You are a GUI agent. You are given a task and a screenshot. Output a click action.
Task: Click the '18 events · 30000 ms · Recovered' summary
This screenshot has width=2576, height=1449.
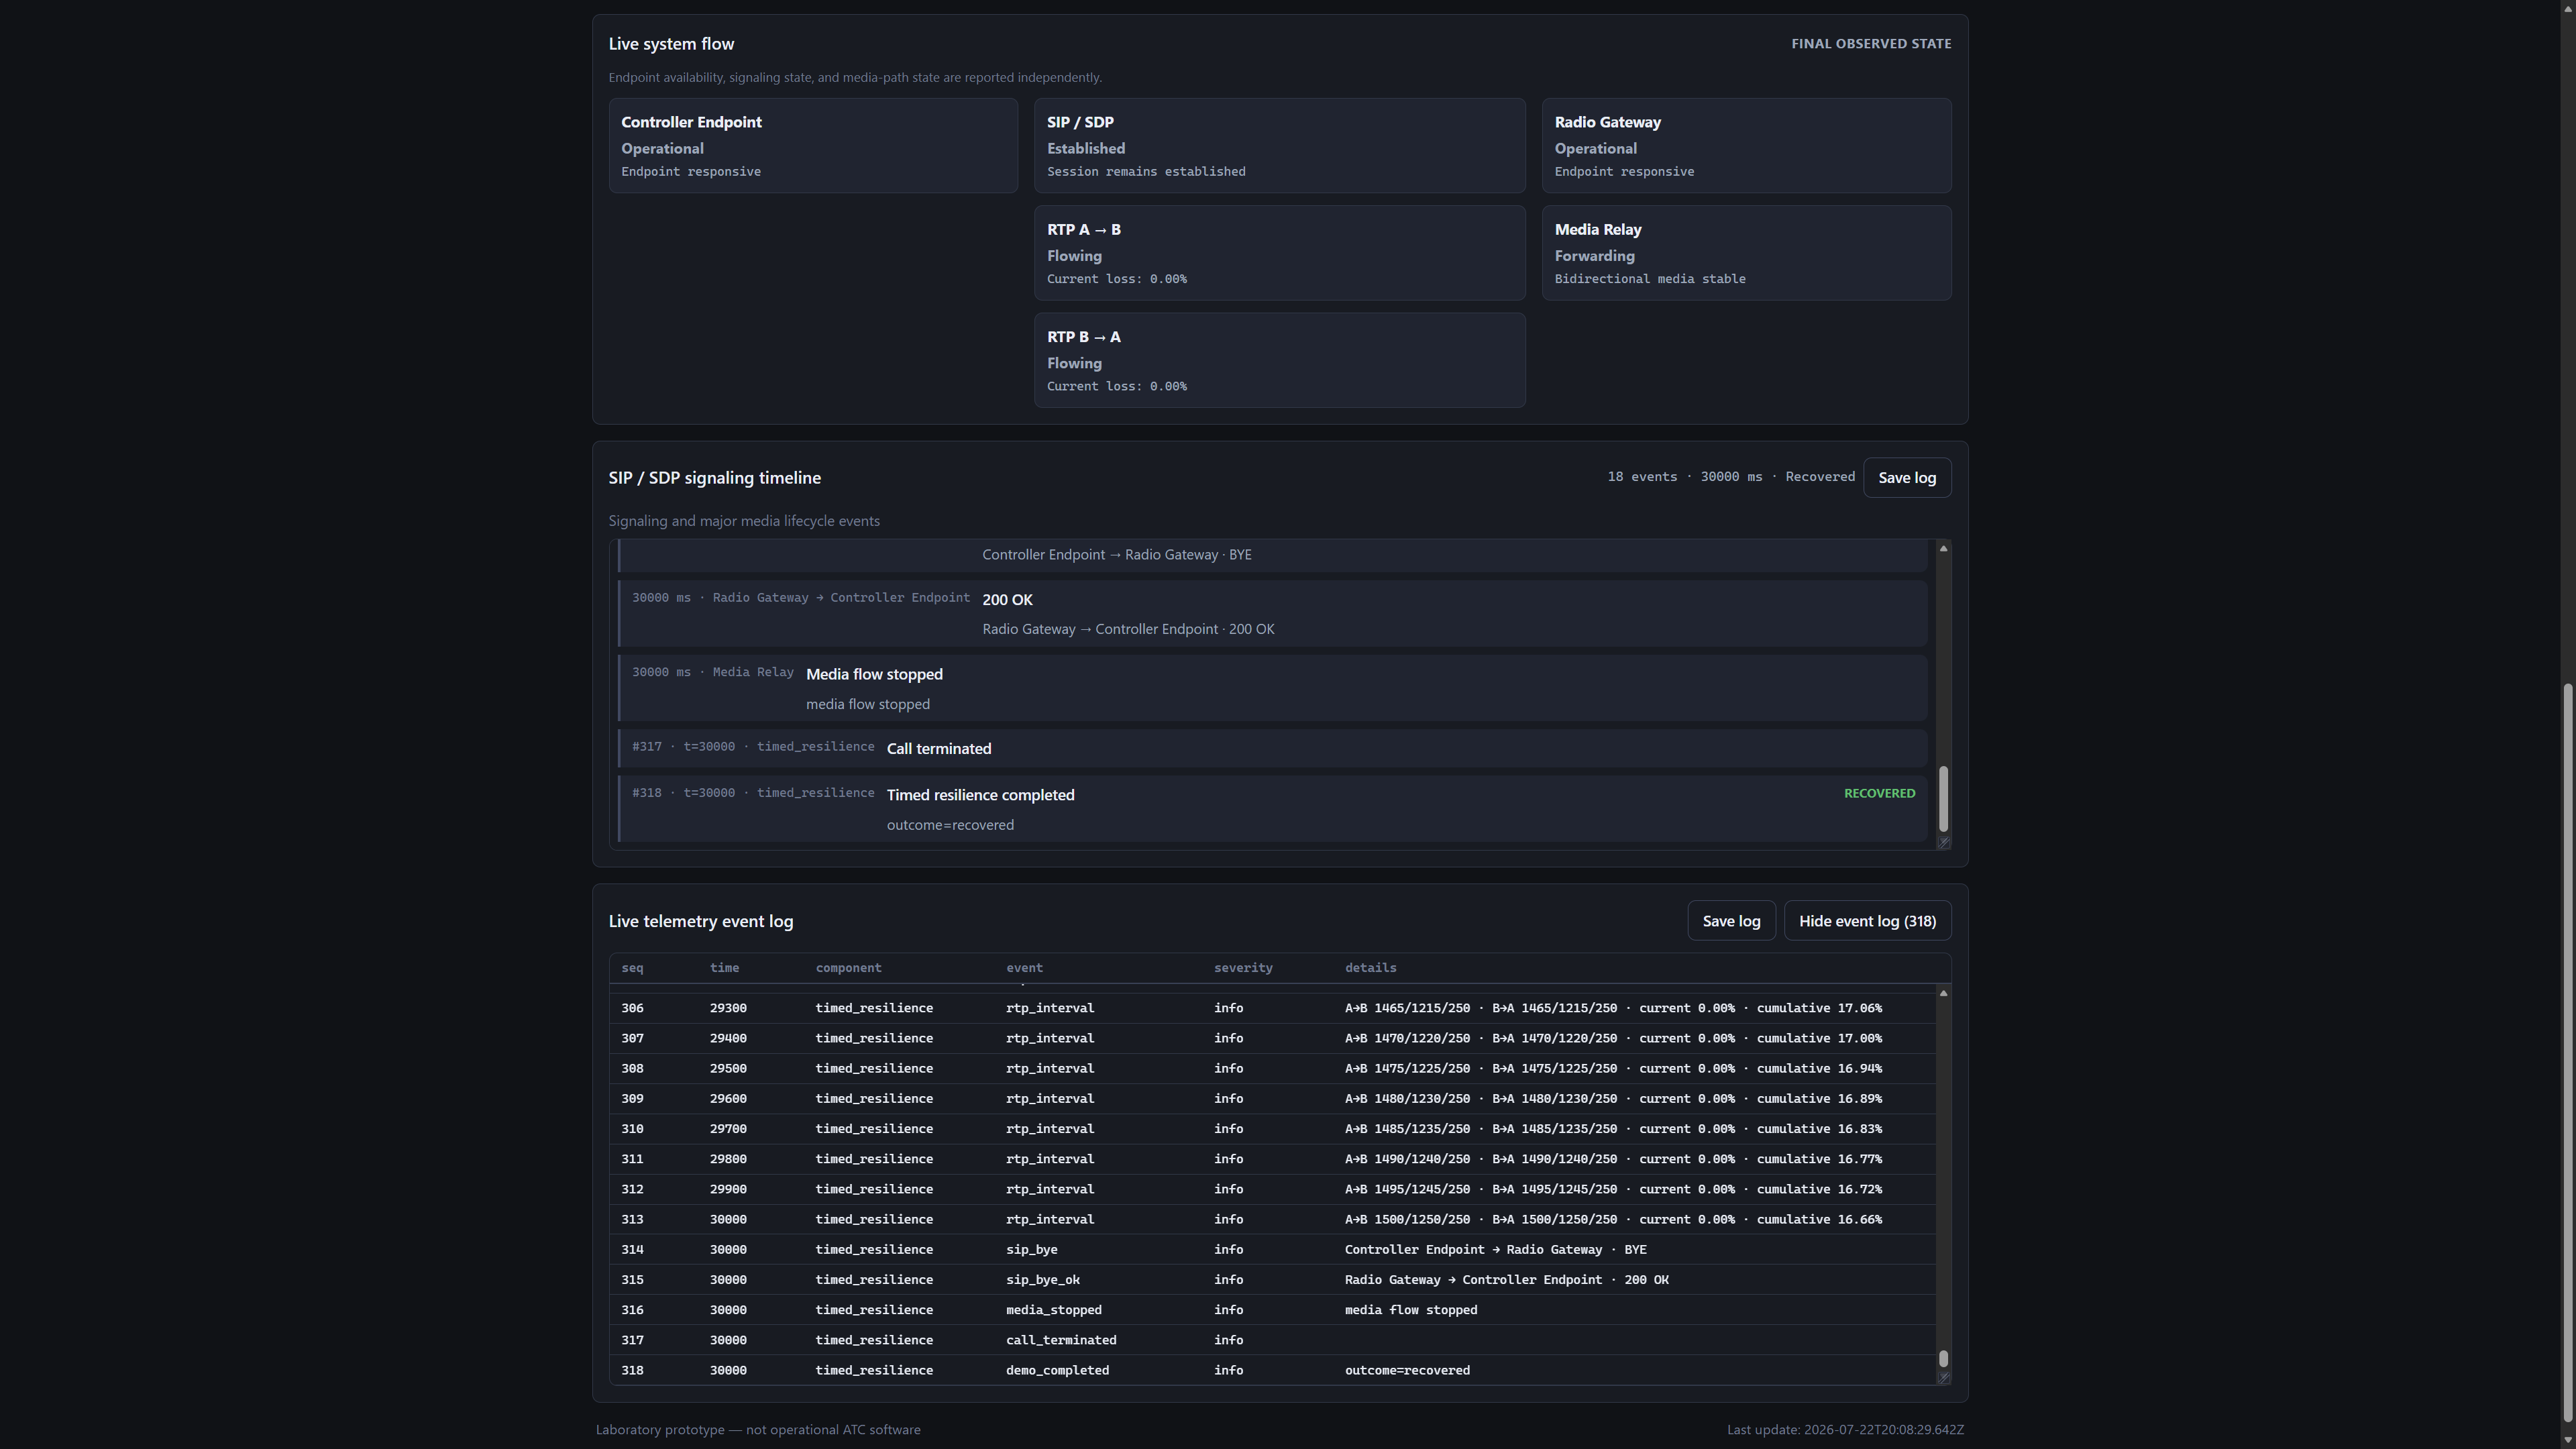pyautogui.click(x=1731, y=477)
